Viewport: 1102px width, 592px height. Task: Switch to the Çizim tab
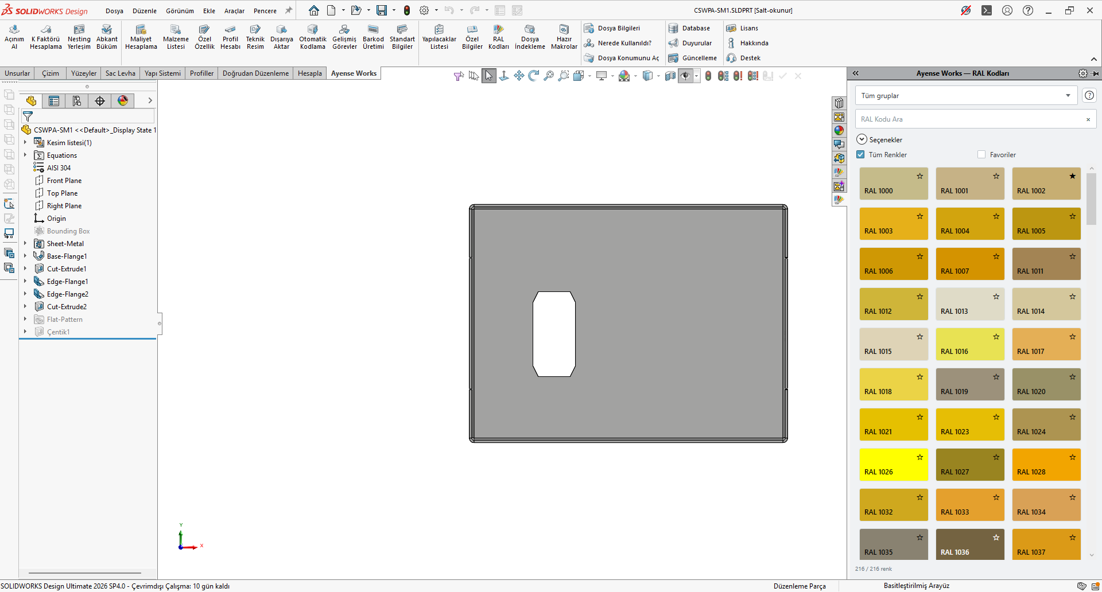51,73
